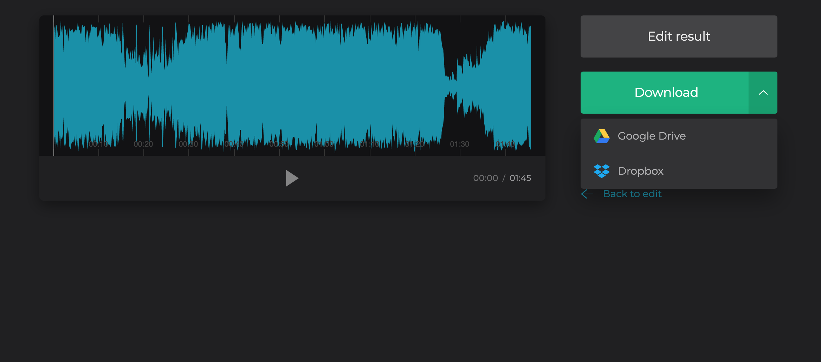Click the waveform at the 00:30 mark

188,84
